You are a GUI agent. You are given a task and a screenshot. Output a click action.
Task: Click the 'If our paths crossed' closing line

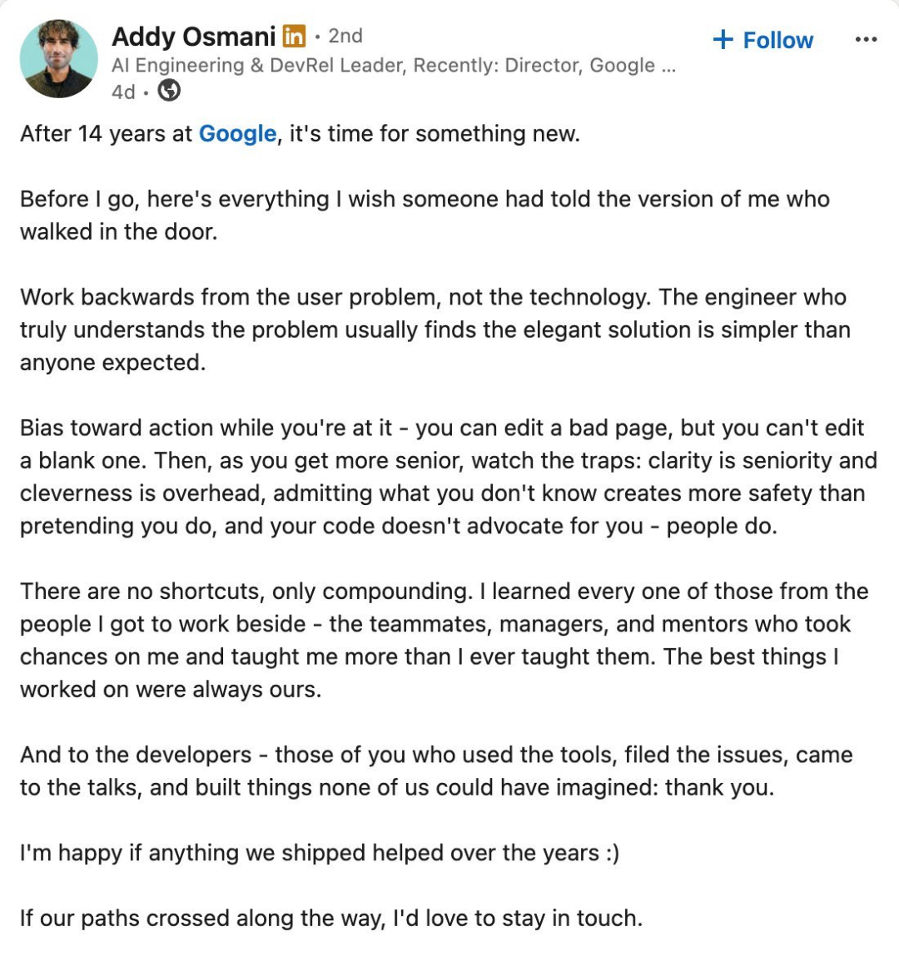(331, 918)
